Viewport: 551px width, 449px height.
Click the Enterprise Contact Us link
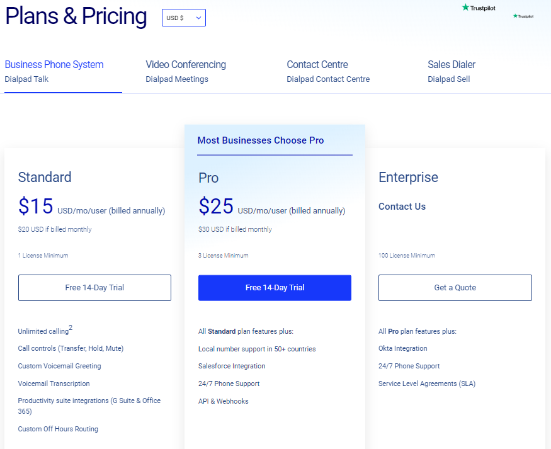point(402,207)
